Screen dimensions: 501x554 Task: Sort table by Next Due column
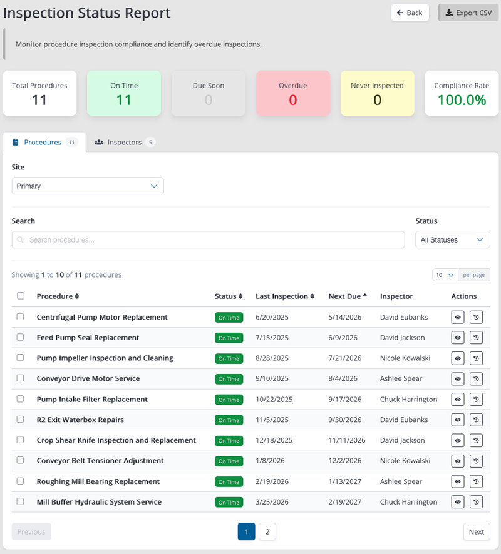(348, 296)
